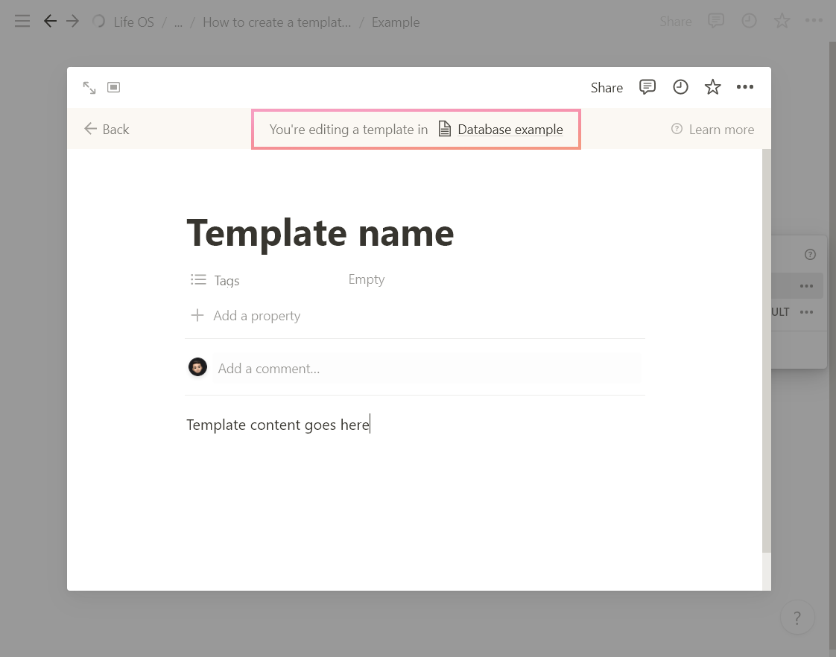The height and width of the screenshot is (657, 836).
Task: Open page as full screen icon
Action: [89, 87]
